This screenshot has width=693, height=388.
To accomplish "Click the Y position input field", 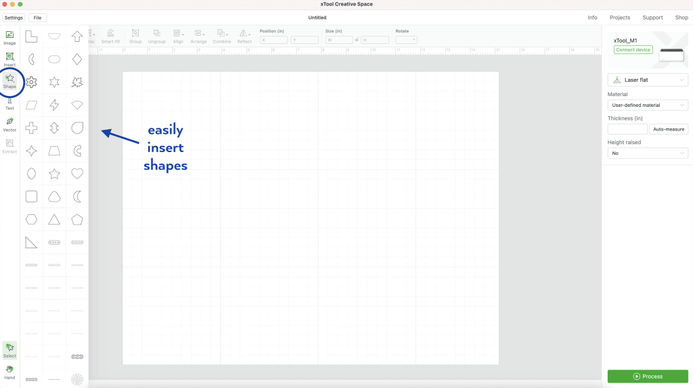I will click(305, 40).
